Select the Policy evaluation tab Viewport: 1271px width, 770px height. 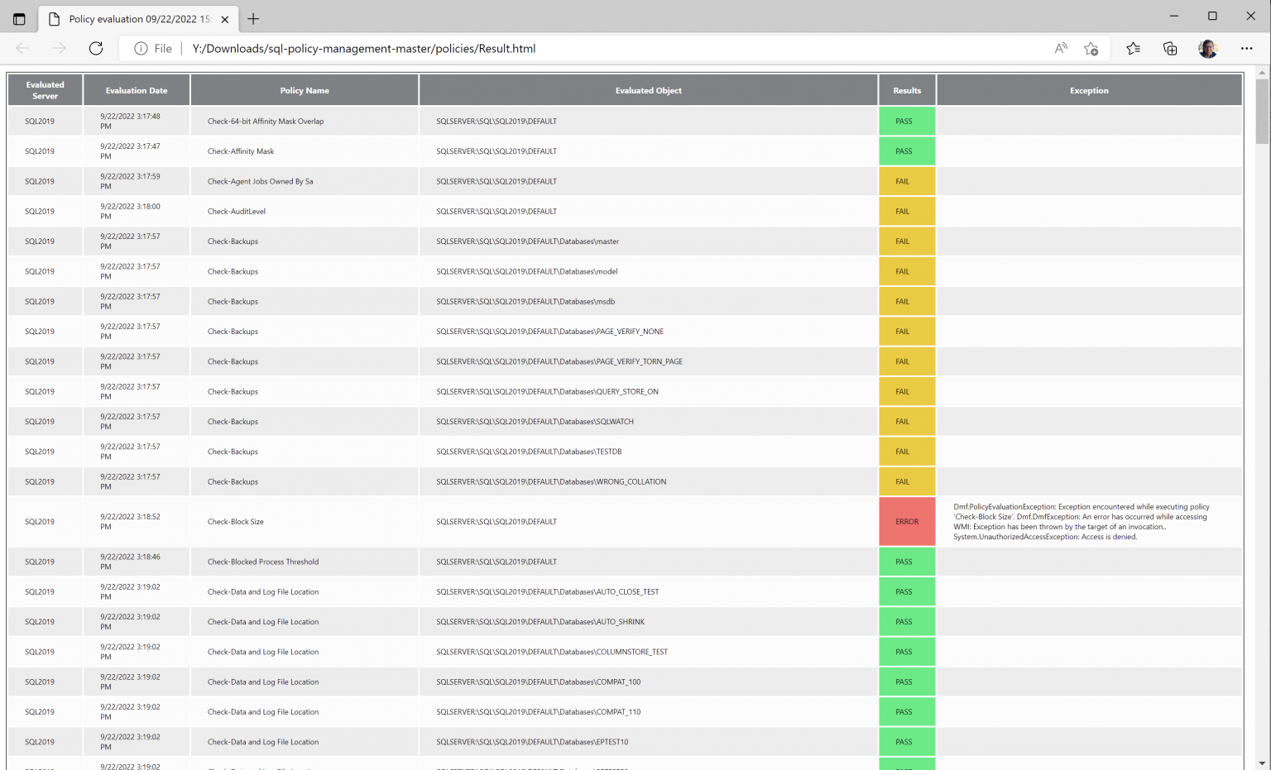point(132,18)
